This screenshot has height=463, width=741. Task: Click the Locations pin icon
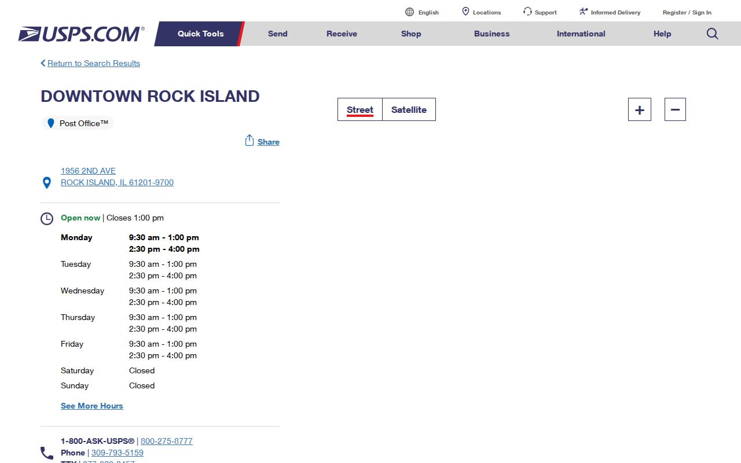tap(465, 12)
